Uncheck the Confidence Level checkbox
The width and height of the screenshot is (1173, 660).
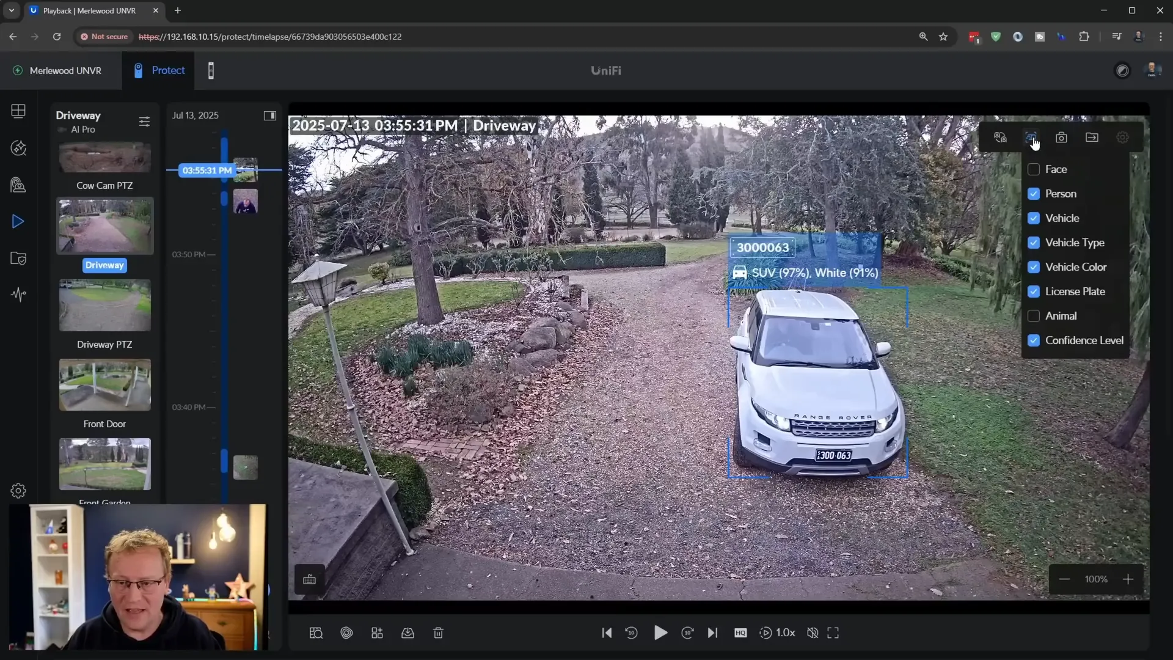1034,340
